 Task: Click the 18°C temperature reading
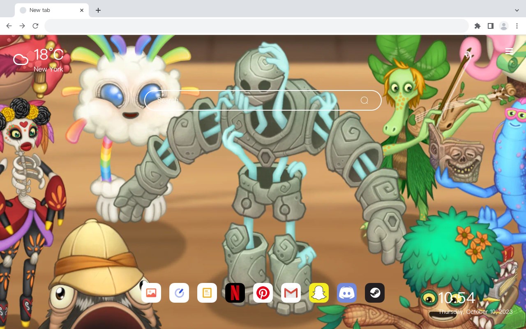(x=48, y=55)
